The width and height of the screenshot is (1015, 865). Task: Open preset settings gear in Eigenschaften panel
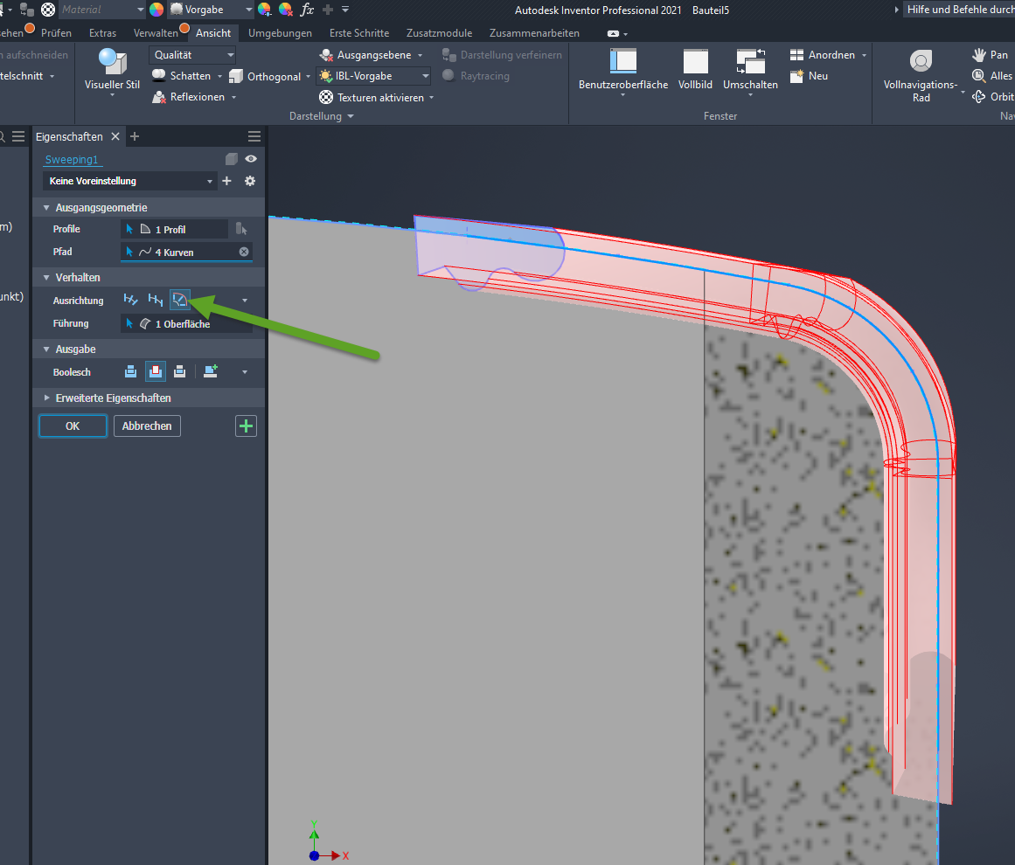tap(250, 181)
